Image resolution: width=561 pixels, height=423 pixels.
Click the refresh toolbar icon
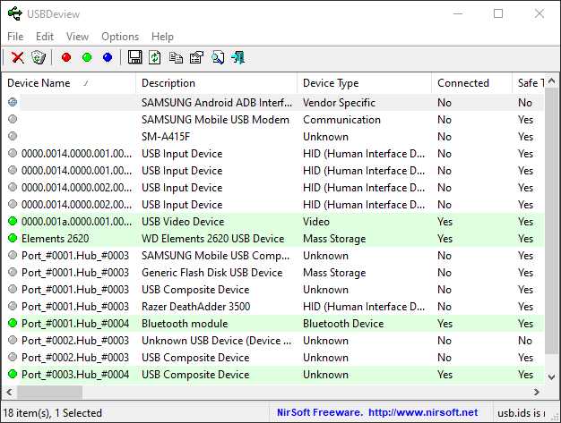(155, 57)
